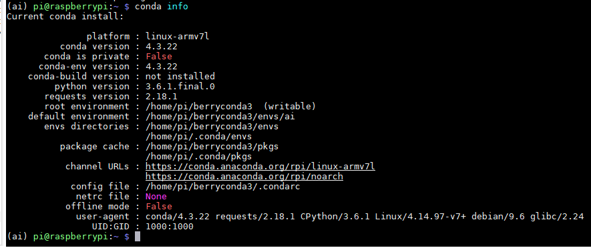Place cursor at the bottom prompt's block cursor
The width and height of the screenshot is (591, 250).
point(137,237)
